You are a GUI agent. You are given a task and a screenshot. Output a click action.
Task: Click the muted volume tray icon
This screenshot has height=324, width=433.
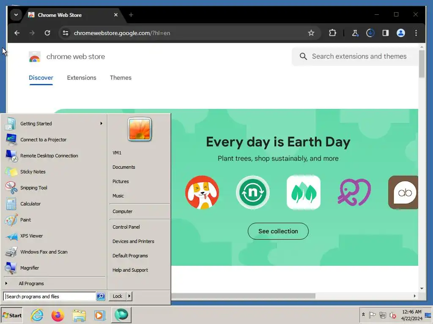[x=392, y=315]
